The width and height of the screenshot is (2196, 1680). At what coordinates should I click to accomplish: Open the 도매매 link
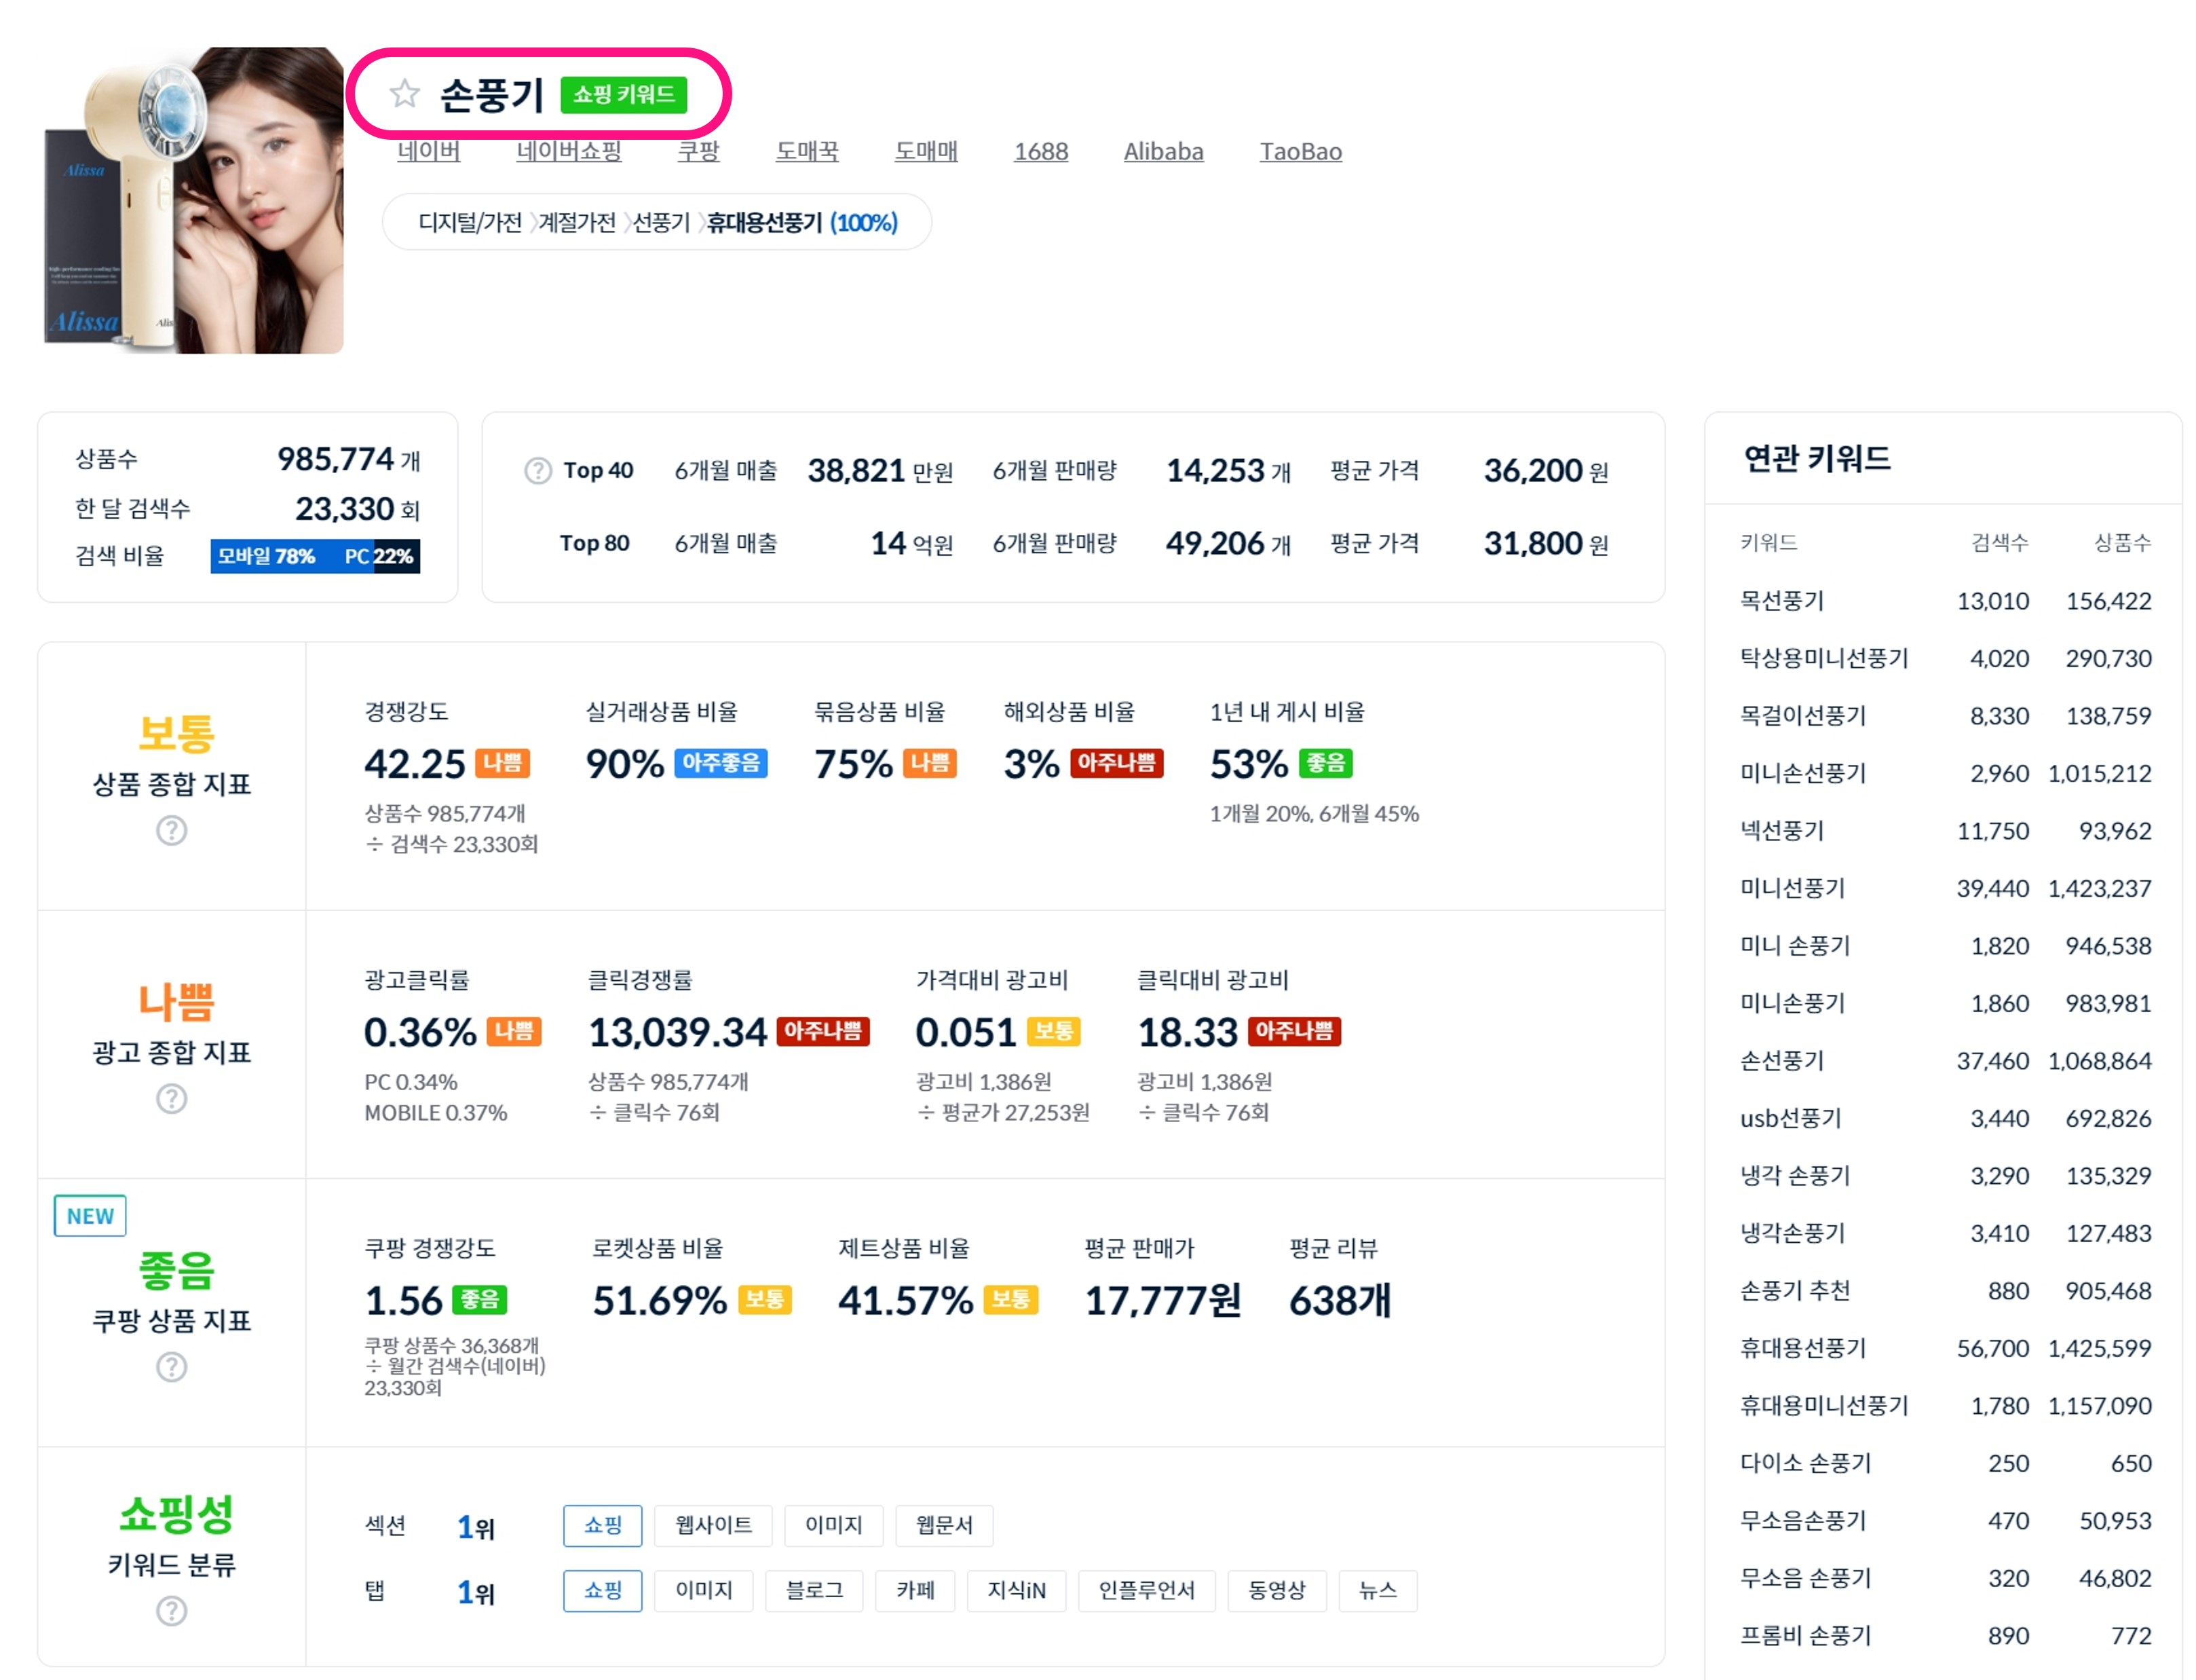point(926,151)
